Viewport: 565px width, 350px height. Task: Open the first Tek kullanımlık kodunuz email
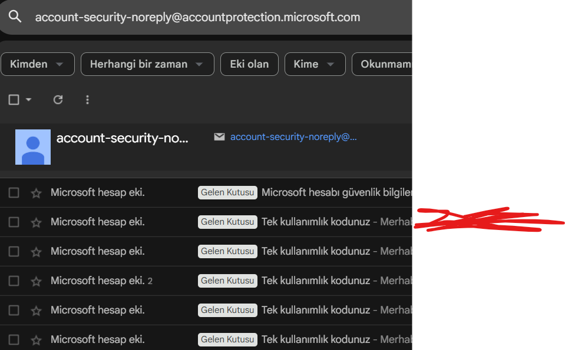[x=316, y=222]
